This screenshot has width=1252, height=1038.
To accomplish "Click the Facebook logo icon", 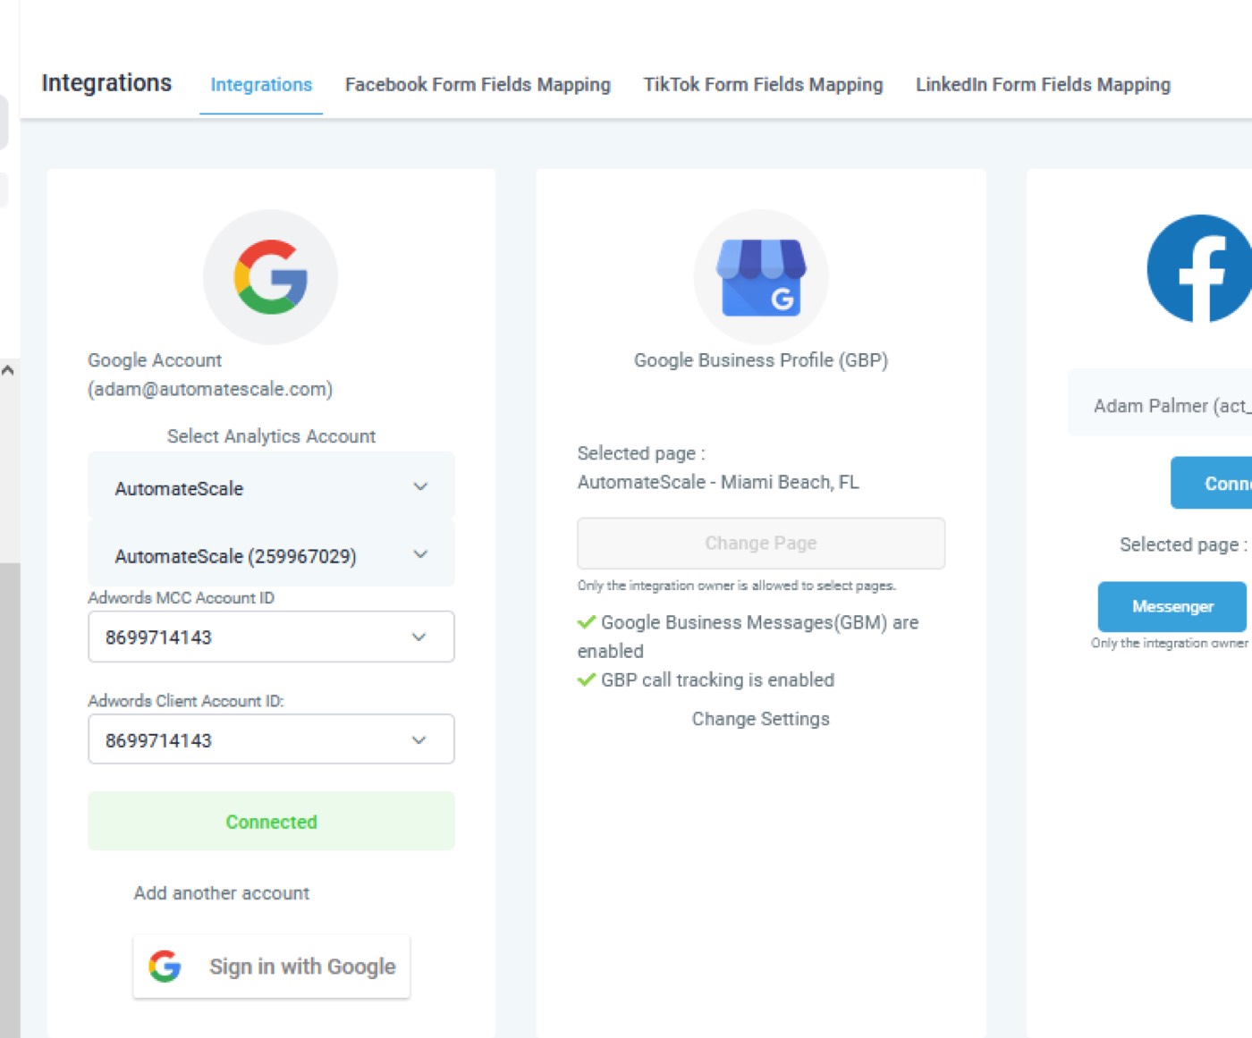I will coord(1199,268).
